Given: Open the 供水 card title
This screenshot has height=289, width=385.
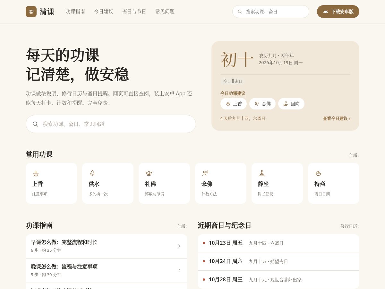Looking at the screenshot, I should click(94, 184).
